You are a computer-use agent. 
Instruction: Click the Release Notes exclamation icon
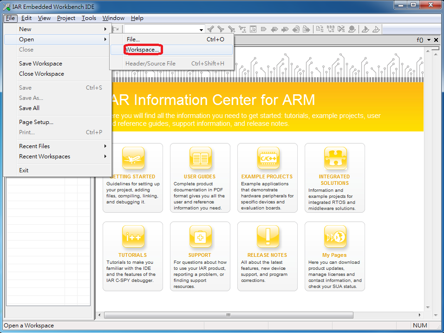268,236
